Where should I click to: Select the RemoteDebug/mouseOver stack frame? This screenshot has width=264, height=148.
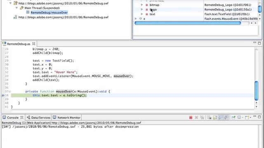(49, 12)
